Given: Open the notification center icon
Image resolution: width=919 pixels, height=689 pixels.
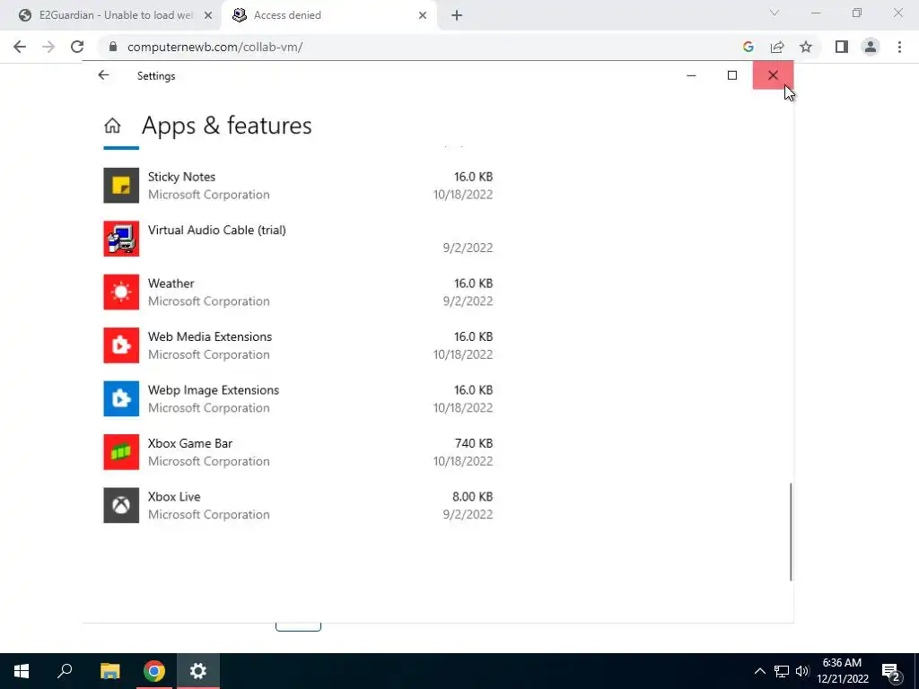Looking at the screenshot, I should tap(891, 671).
